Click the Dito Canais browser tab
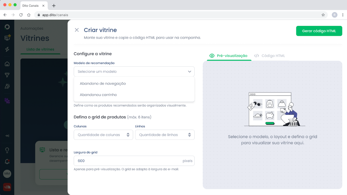Image resolution: width=347 pixels, height=195 pixels. coord(33,6)
